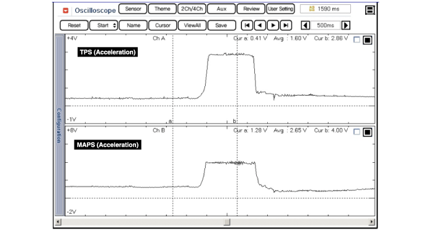Click the Save button
Viewport: 431px width, 231px height.
point(221,25)
